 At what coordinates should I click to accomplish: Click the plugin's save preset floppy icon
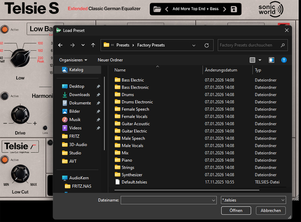pos(234,9)
